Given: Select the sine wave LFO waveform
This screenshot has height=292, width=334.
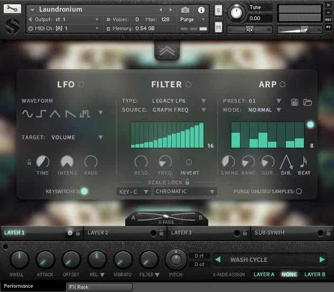Looking at the screenshot, I should coord(27,113).
